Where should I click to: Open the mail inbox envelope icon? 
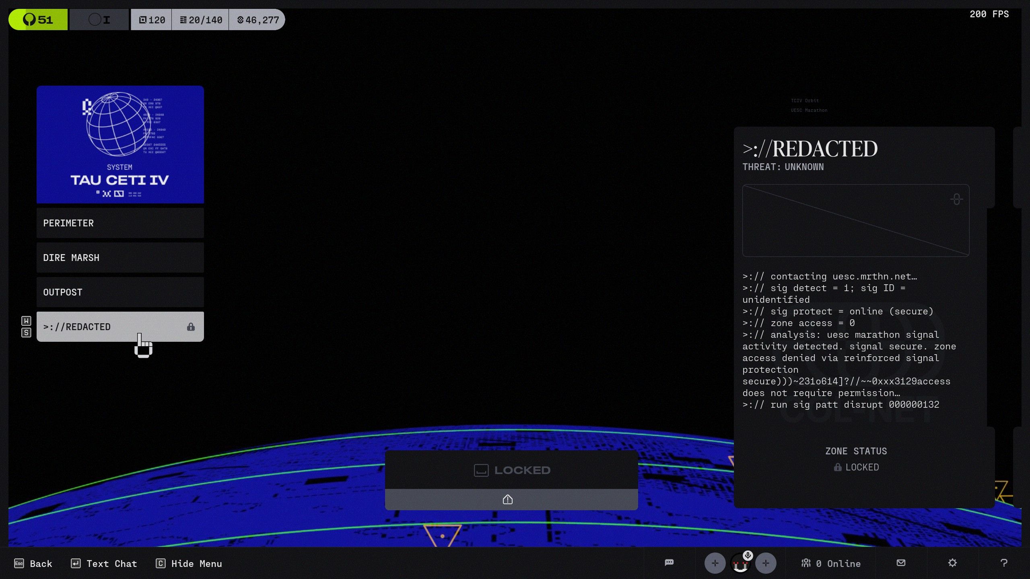point(901,563)
